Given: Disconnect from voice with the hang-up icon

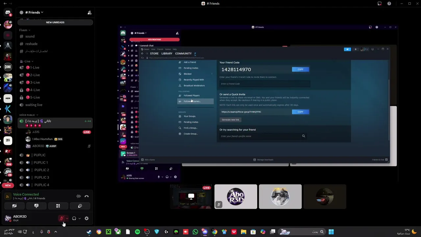Looking at the screenshot, I should [x=87, y=197].
